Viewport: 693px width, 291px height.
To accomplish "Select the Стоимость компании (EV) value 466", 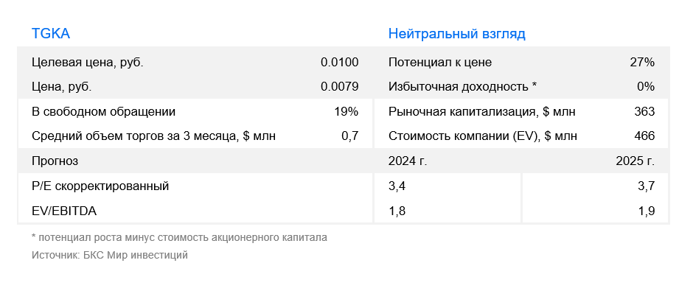I will 644,136.
